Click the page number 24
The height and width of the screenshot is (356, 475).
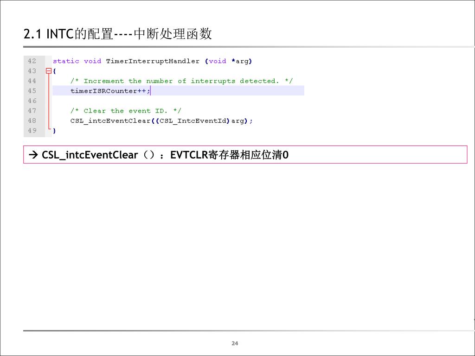235,343
